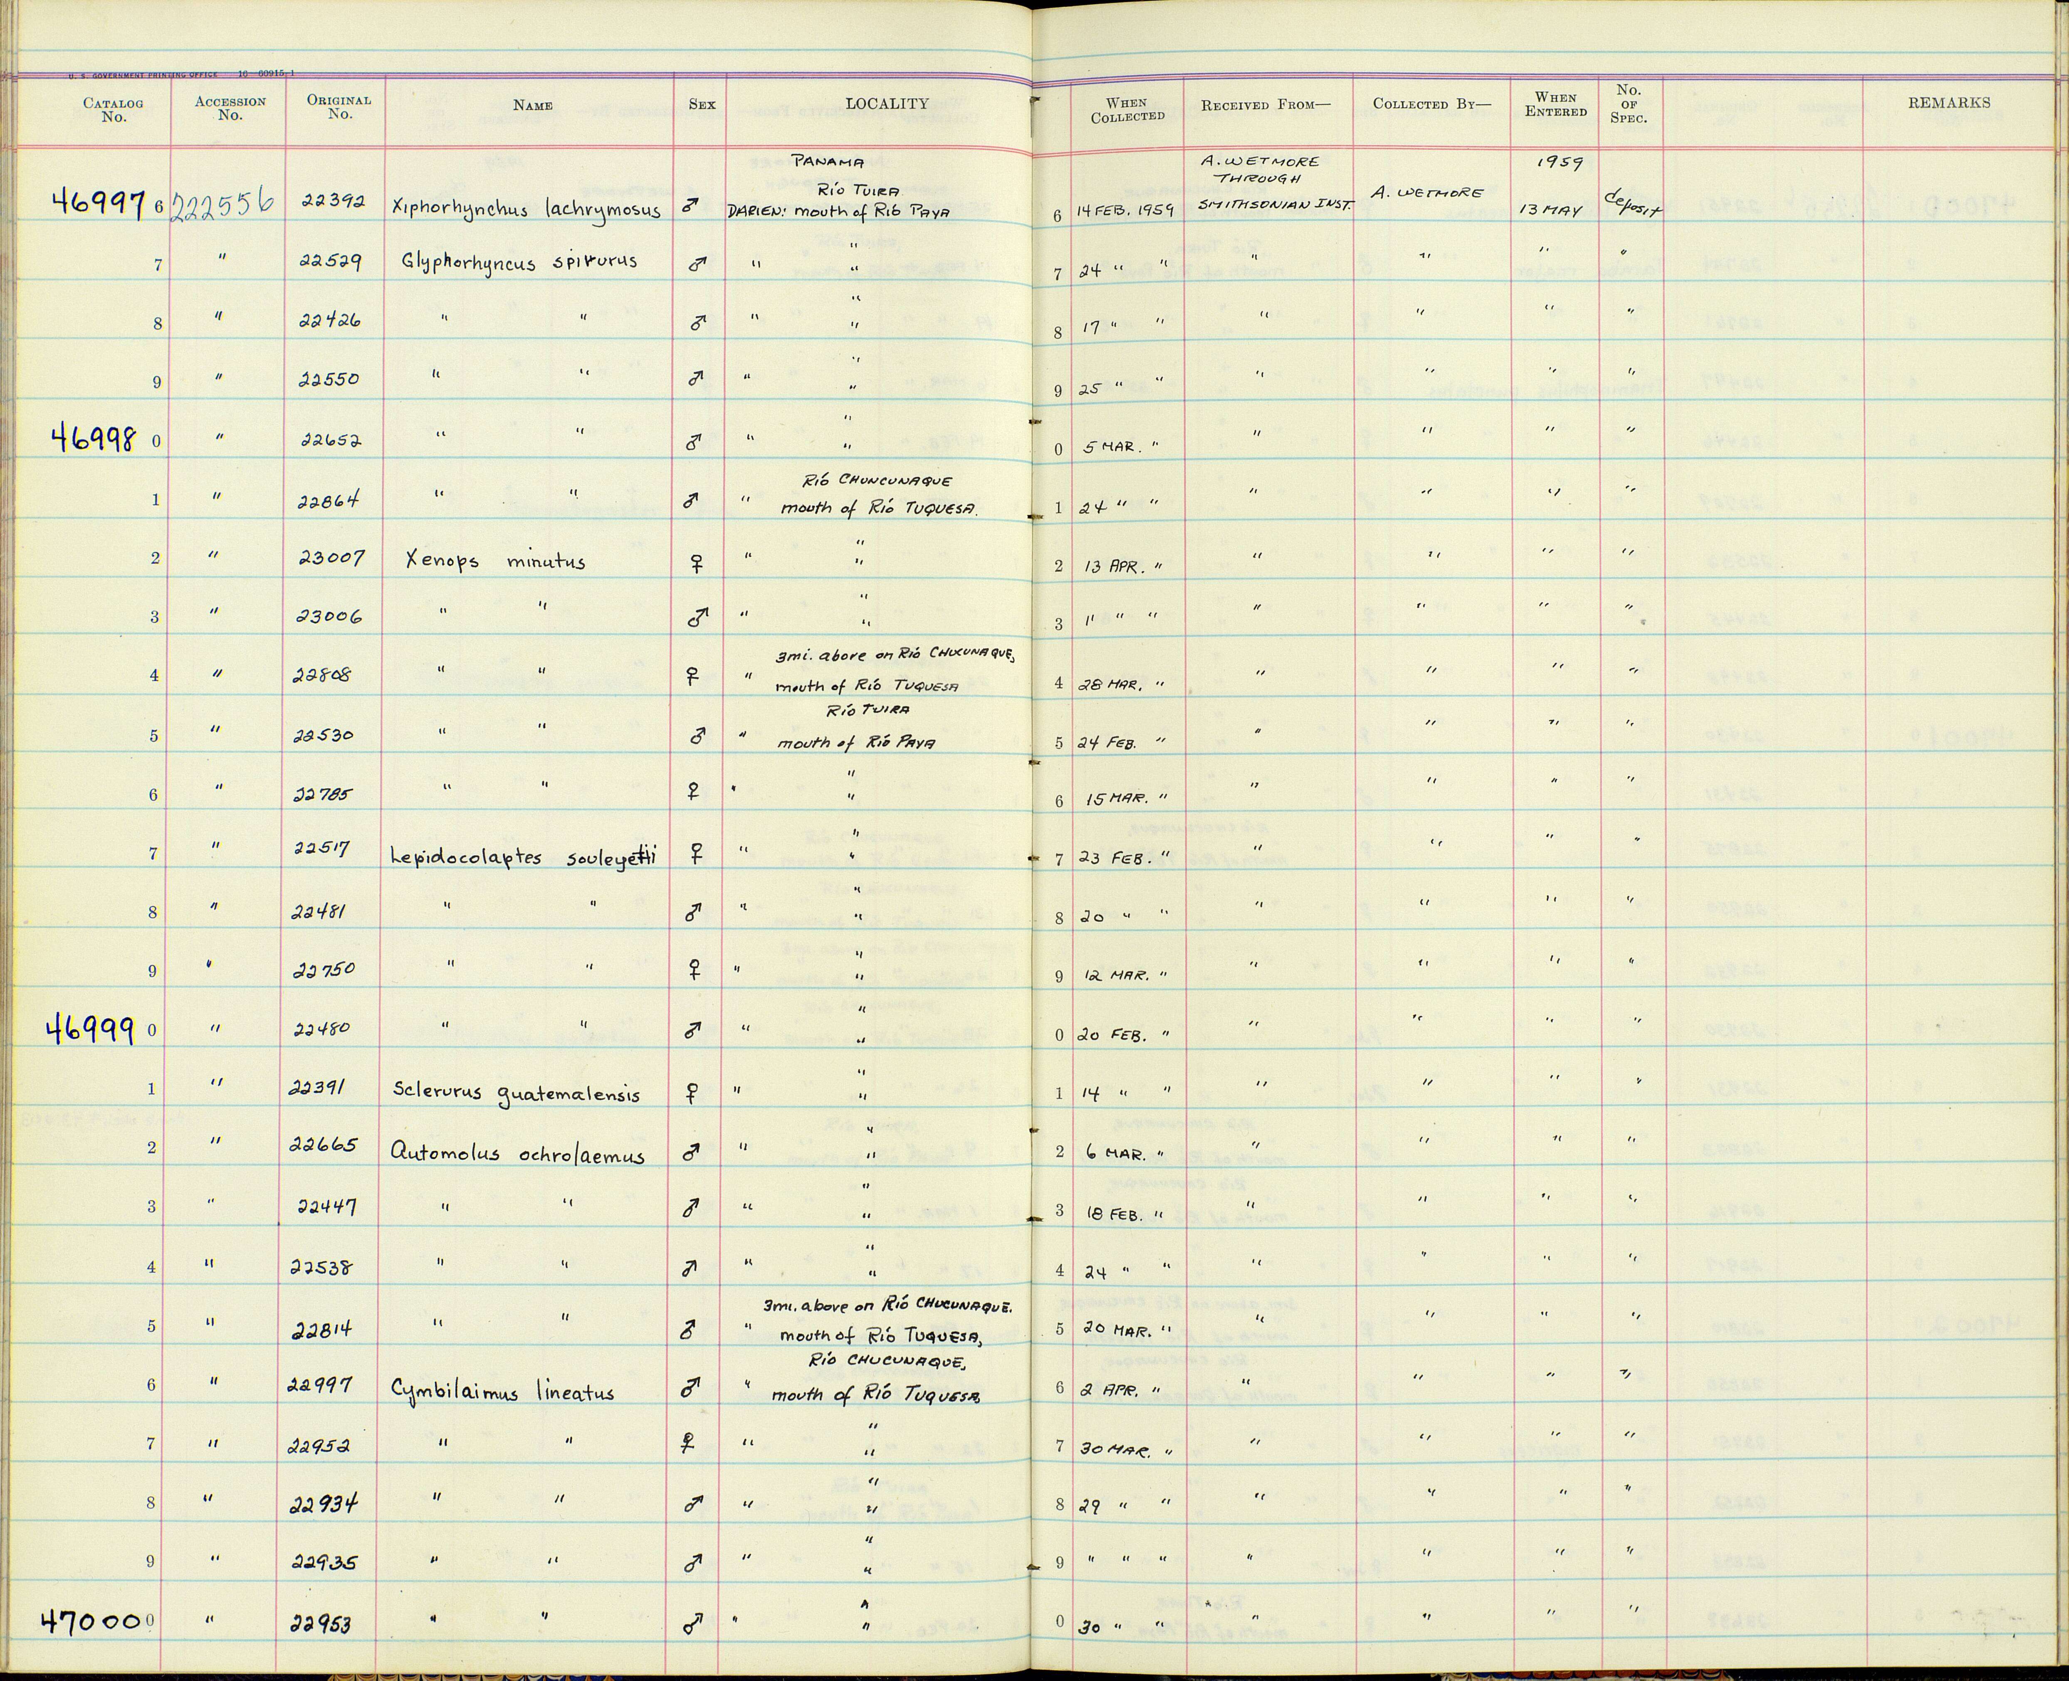2069x1681 pixels.
Task: Click locality mouth of Río Paya for 22530
Action: click(x=856, y=743)
